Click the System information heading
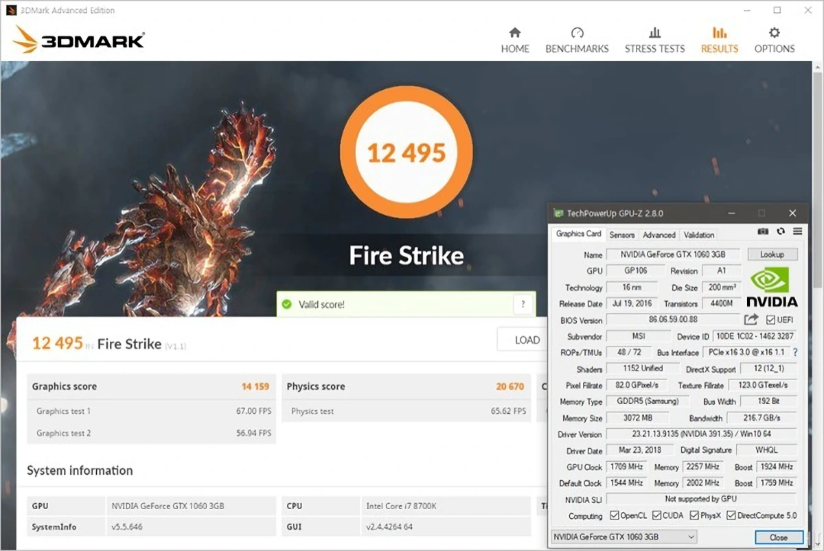824x551 pixels. pos(80,471)
